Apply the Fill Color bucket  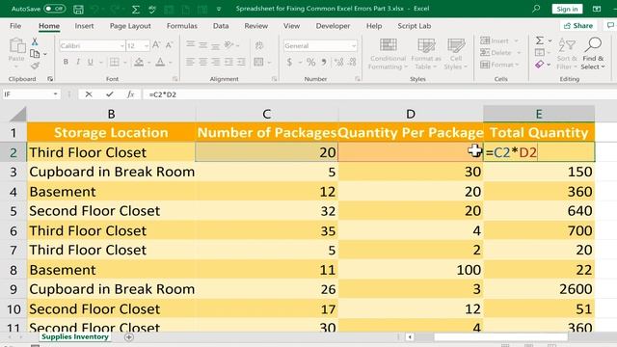click(x=139, y=62)
